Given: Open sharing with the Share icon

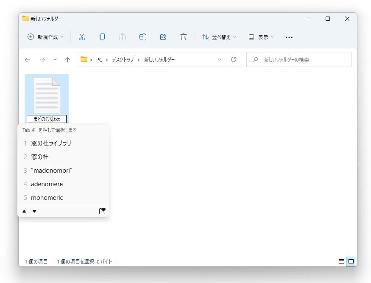Looking at the screenshot, I should click(x=163, y=37).
